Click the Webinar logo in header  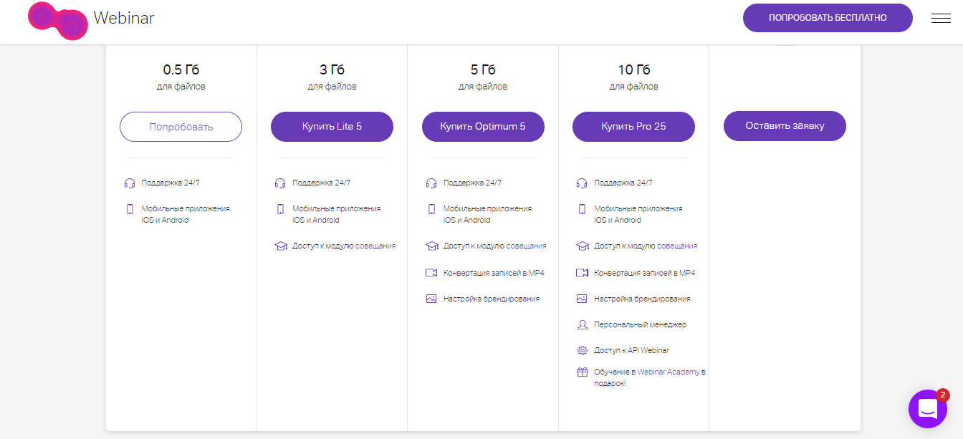pyautogui.click(x=91, y=19)
